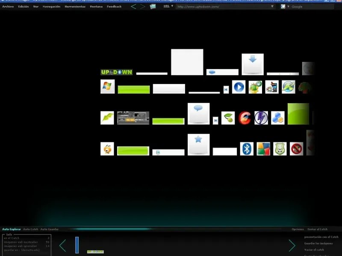Click the image gallery icon next to navigation arrows

tap(153, 6)
